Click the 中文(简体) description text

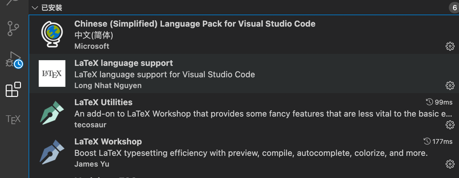(94, 35)
